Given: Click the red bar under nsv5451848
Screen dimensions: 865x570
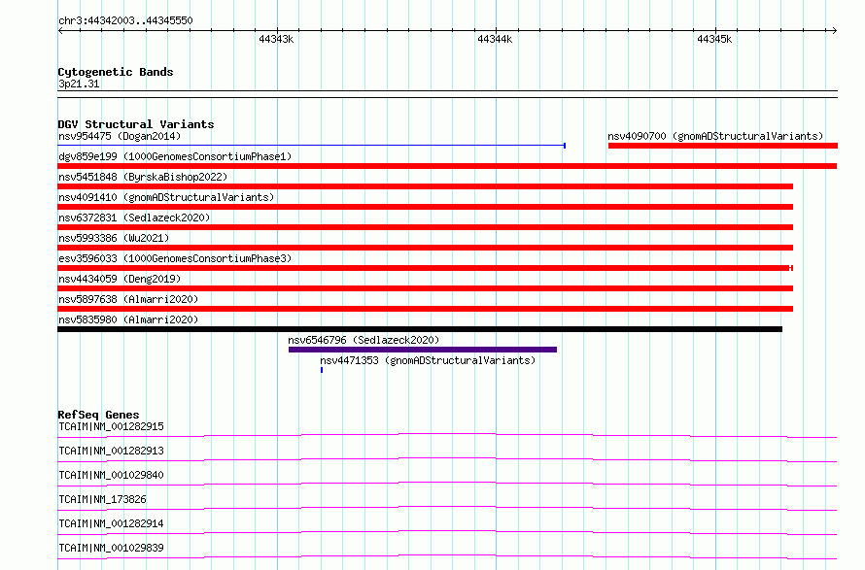Looking at the screenshot, I should [x=426, y=186].
